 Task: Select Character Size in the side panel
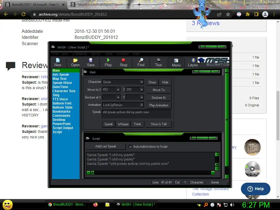click(x=64, y=91)
